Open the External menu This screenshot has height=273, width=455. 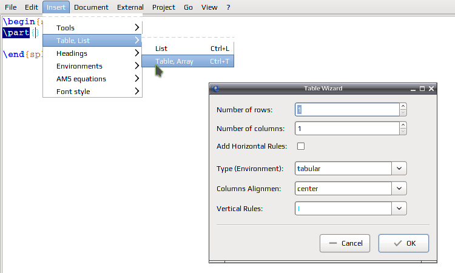130,7
